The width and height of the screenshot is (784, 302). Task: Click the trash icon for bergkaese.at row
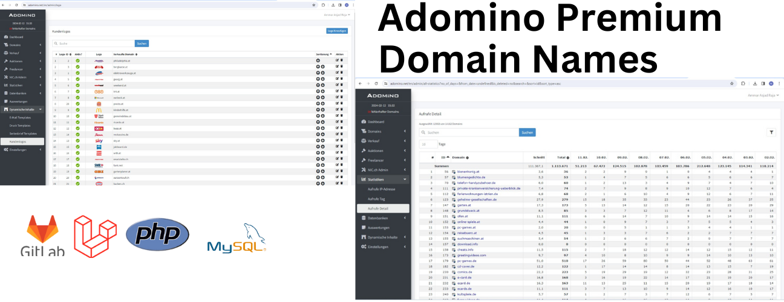coord(341,66)
